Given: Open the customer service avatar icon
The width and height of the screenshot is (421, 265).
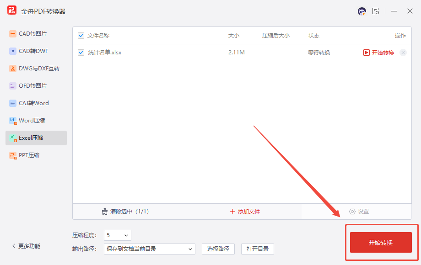Looking at the screenshot, I should [362, 11].
